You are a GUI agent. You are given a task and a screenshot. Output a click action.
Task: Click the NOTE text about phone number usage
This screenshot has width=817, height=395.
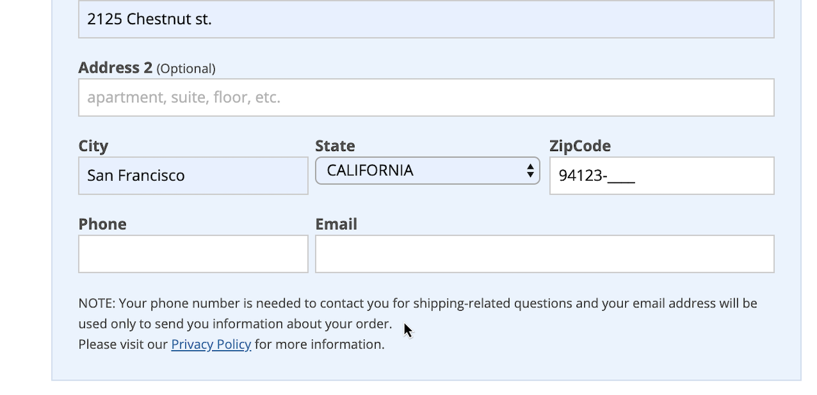pyautogui.click(x=418, y=303)
